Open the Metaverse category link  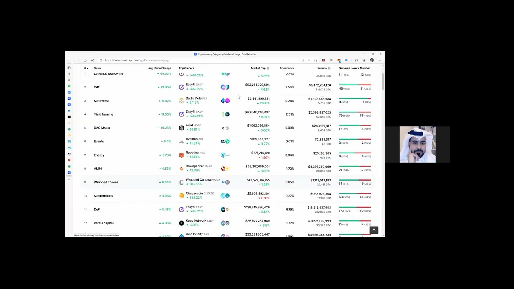click(x=102, y=101)
